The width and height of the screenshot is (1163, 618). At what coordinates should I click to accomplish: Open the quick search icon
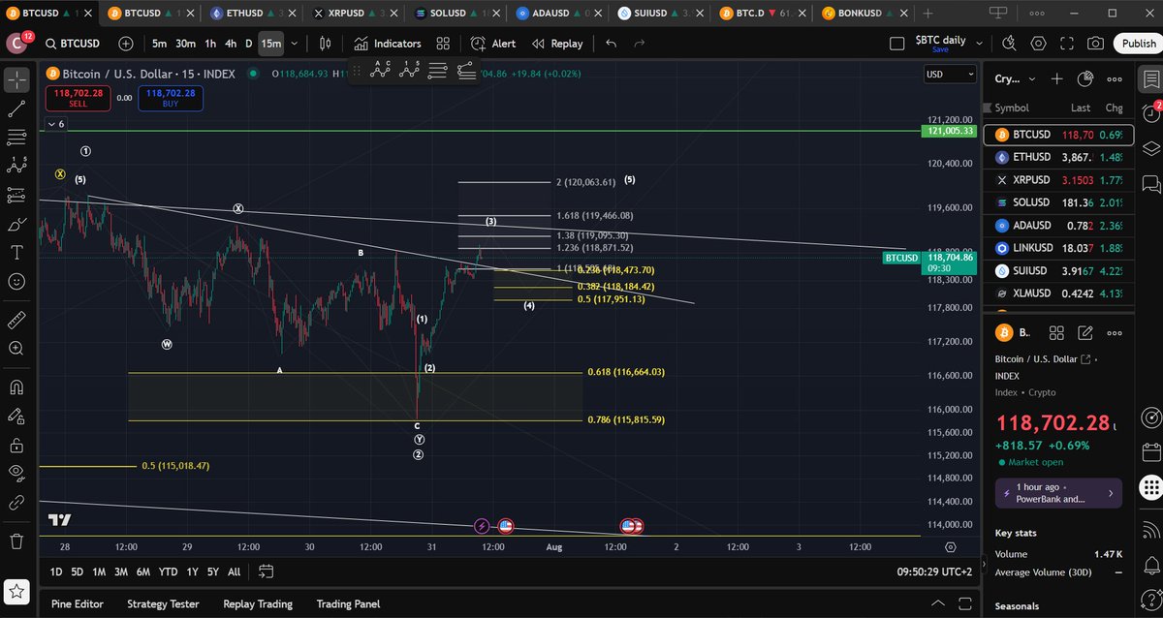pyautogui.click(x=1009, y=44)
